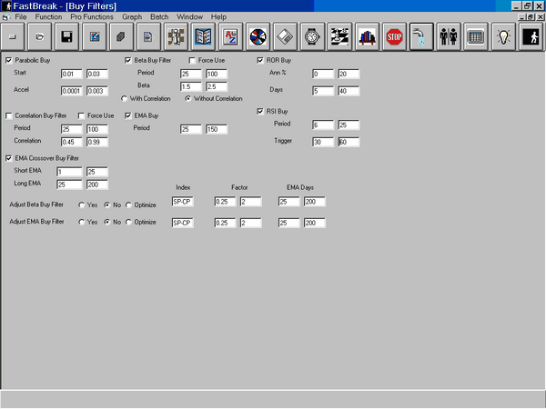Viewport: 546px width, 409px height.
Task: Click the Short EMA first value field
Action: (x=70, y=172)
